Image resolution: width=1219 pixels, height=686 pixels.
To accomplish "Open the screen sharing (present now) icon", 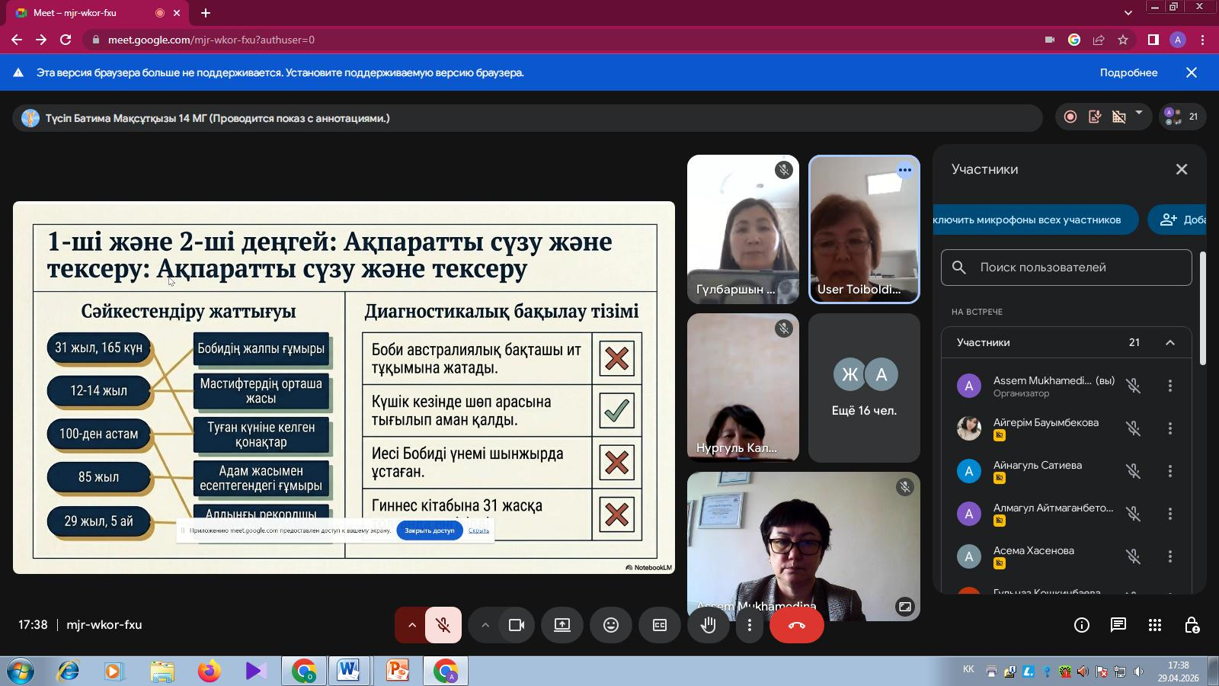I will (x=562, y=624).
